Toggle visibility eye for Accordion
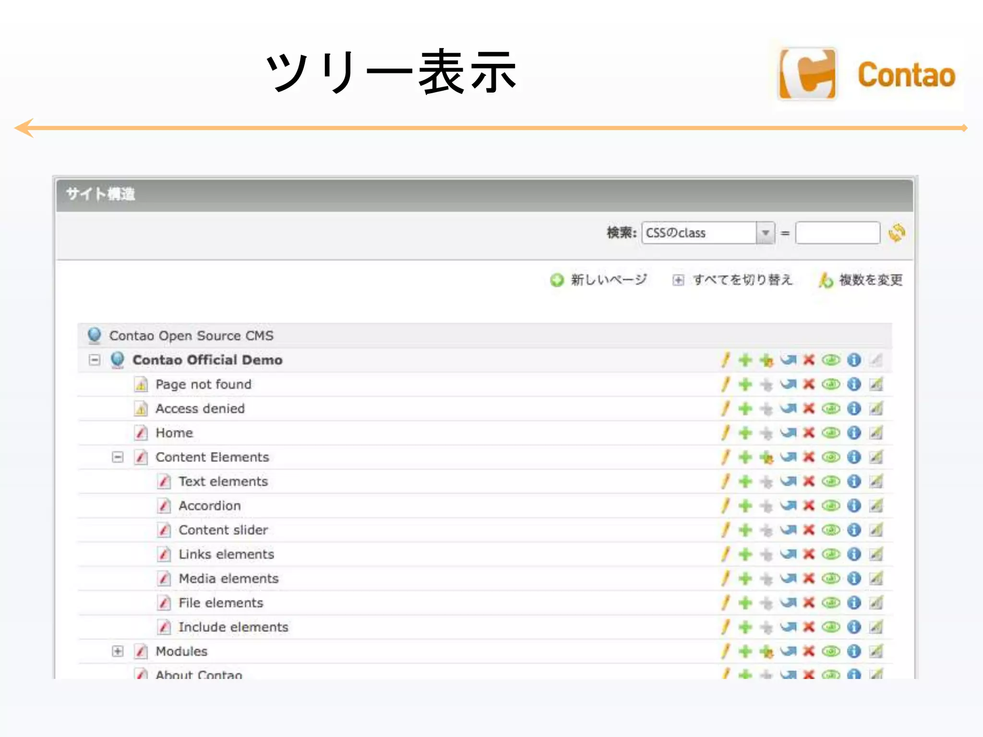The image size is (983, 737). pyautogui.click(x=831, y=506)
